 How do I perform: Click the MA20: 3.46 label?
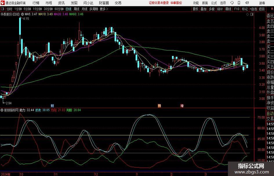pyautogui.click(x=61, y=14)
